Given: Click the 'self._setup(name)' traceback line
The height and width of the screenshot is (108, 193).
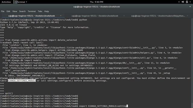Looking at the screenshot, I should (x=16, y=70).
